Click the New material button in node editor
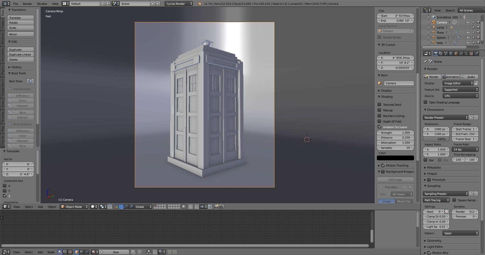485x255 pixels. 114,252
